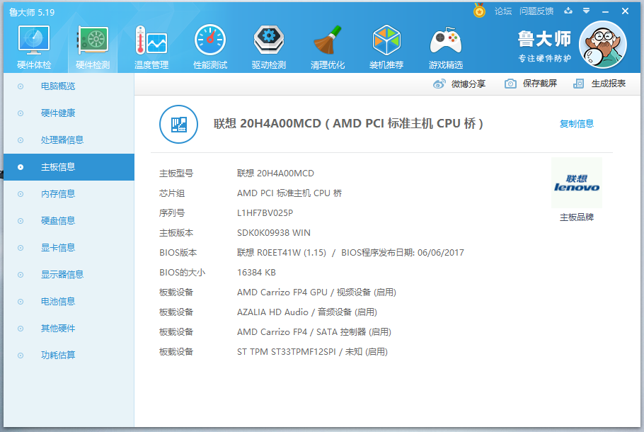Click the download skin icon in title bar

pyautogui.click(x=568, y=11)
